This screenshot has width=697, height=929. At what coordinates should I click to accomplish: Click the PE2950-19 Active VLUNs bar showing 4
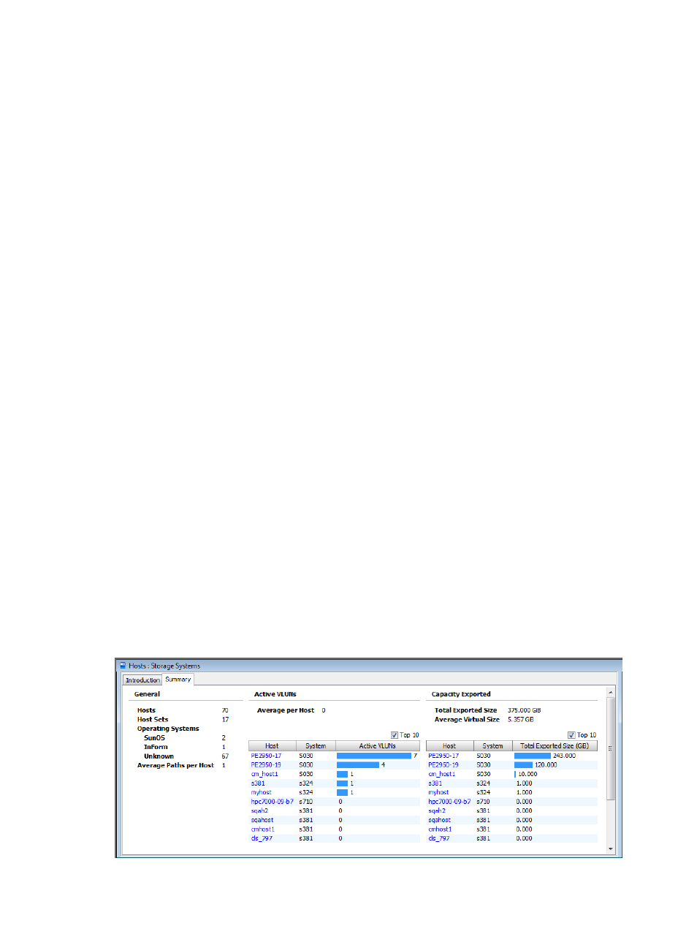pos(358,765)
